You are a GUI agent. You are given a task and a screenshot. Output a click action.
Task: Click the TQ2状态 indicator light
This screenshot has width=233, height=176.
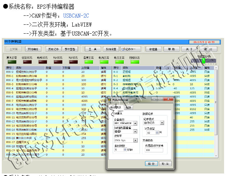73,62
